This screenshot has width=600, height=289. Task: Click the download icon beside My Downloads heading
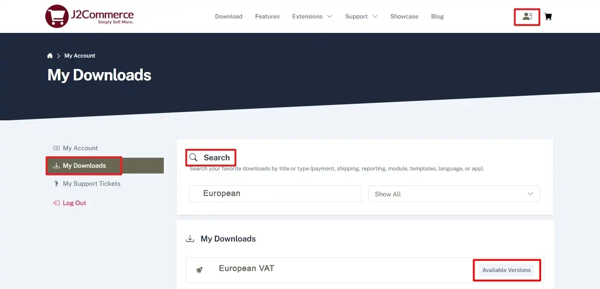click(190, 239)
